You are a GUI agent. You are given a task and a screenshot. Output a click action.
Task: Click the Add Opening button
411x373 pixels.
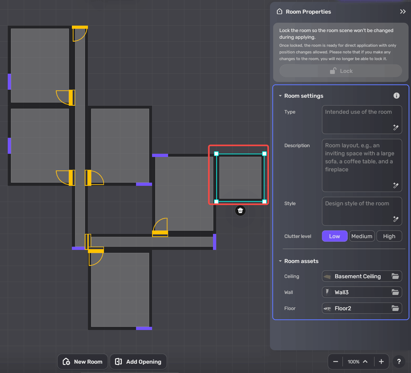(138, 362)
